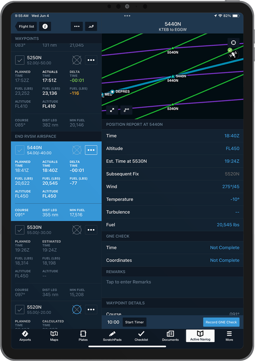Tap Wi-Fi status icon

220,16
